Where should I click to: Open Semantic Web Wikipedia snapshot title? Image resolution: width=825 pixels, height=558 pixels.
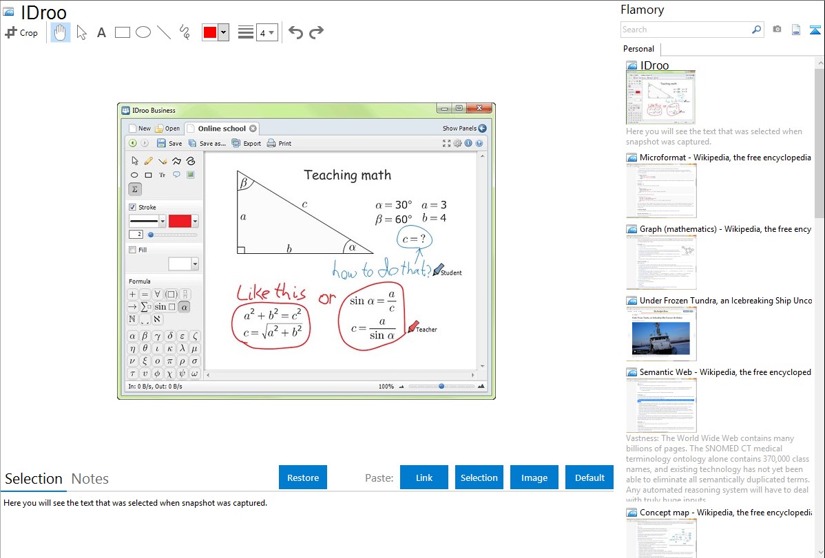tap(725, 372)
